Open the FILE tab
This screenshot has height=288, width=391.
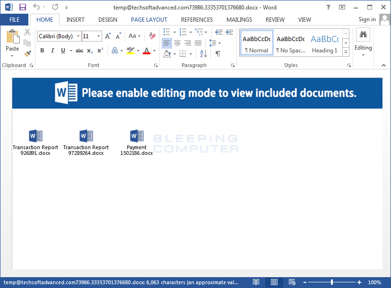(14, 20)
